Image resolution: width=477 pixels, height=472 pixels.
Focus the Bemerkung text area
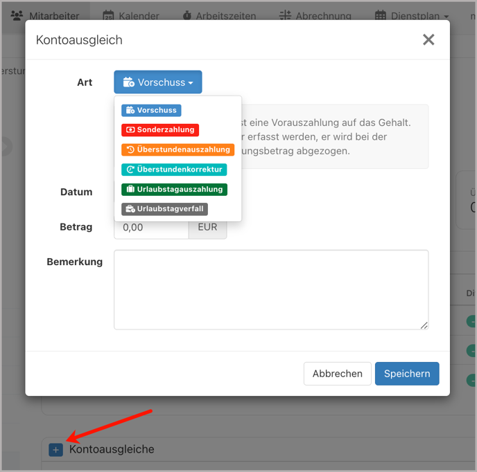tap(270, 289)
